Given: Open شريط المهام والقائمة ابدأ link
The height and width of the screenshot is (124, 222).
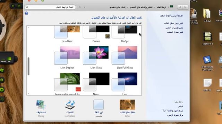Looking at the screenshot, I should pos(173,111).
